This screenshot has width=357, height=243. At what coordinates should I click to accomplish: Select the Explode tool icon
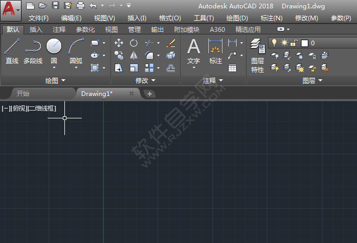(171, 55)
